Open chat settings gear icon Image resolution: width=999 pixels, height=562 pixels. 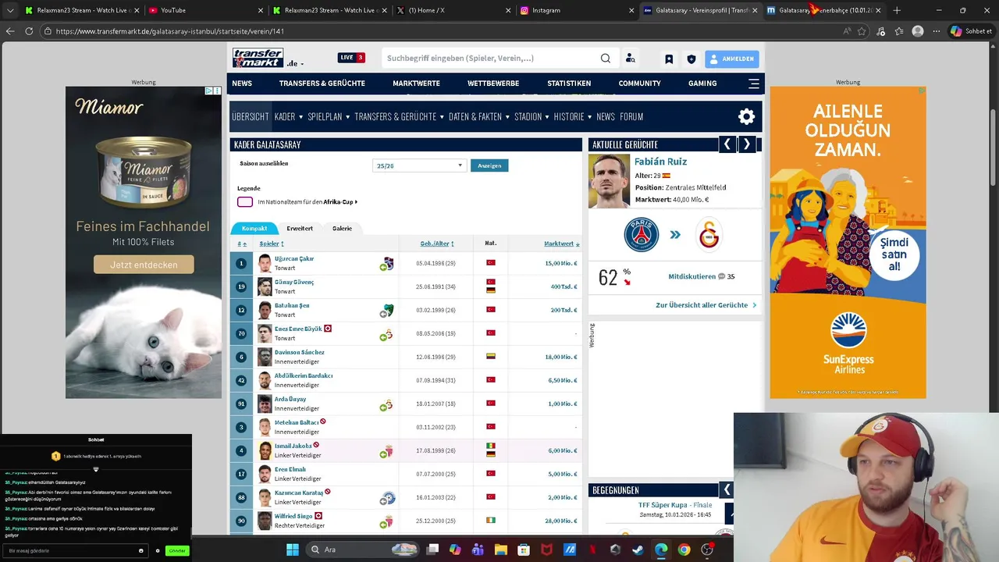[158, 550]
